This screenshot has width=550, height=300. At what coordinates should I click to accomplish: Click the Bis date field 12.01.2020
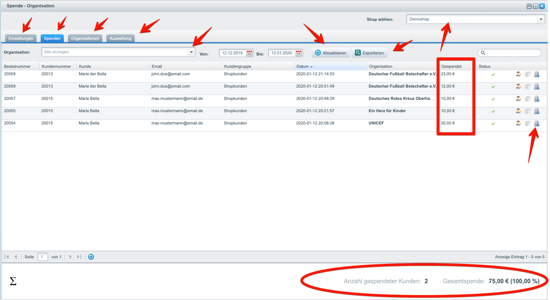(x=282, y=53)
